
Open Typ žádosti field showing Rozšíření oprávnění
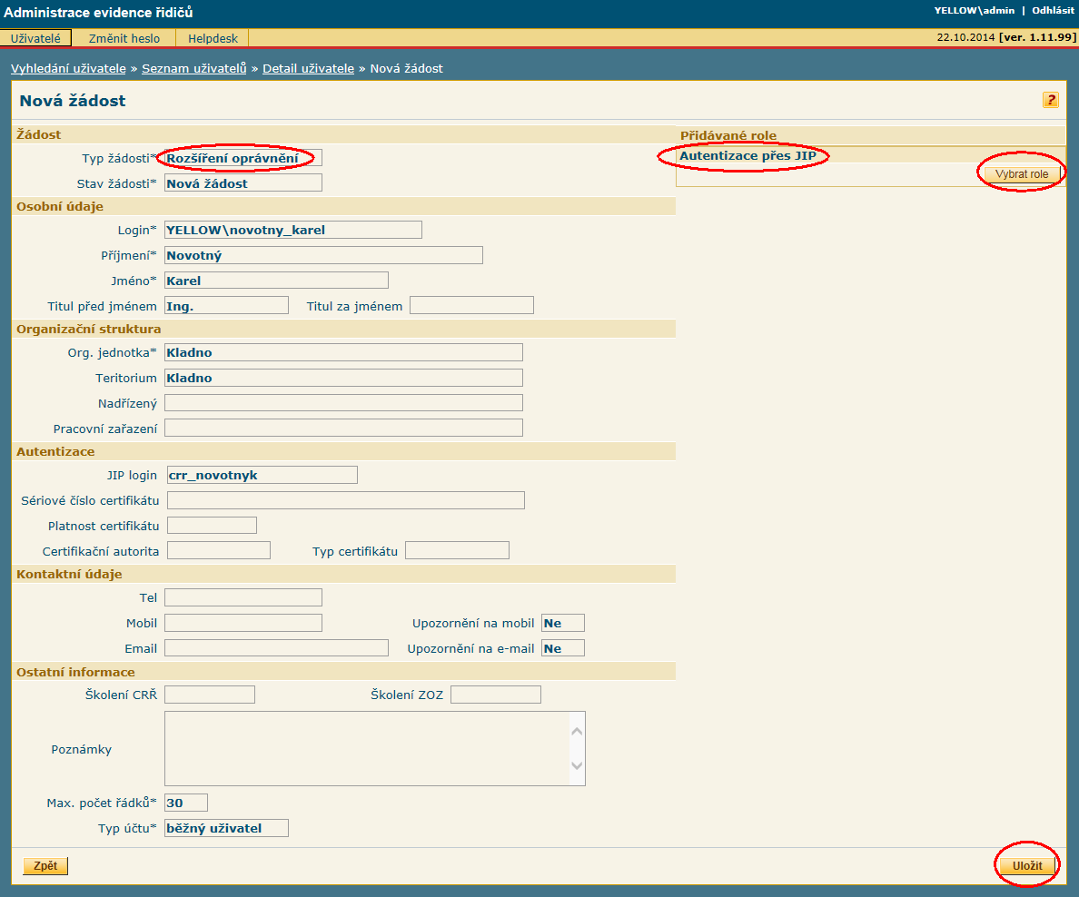pyautogui.click(x=243, y=158)
